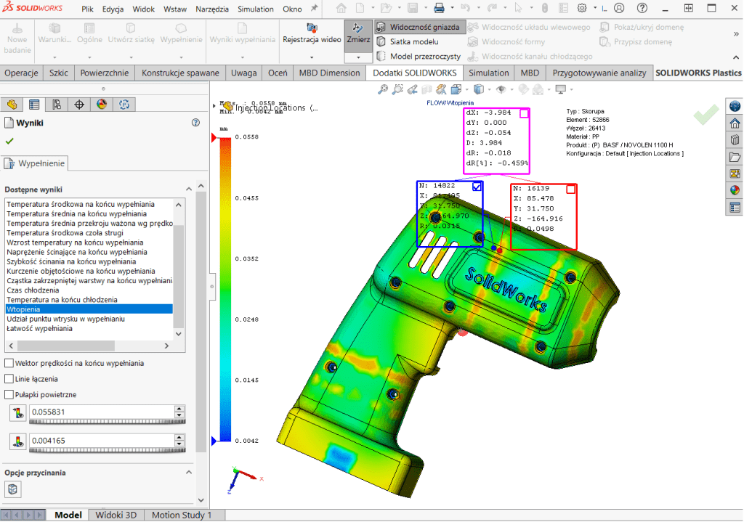
Task: Open the Plik menu
Action: (87, 9)
